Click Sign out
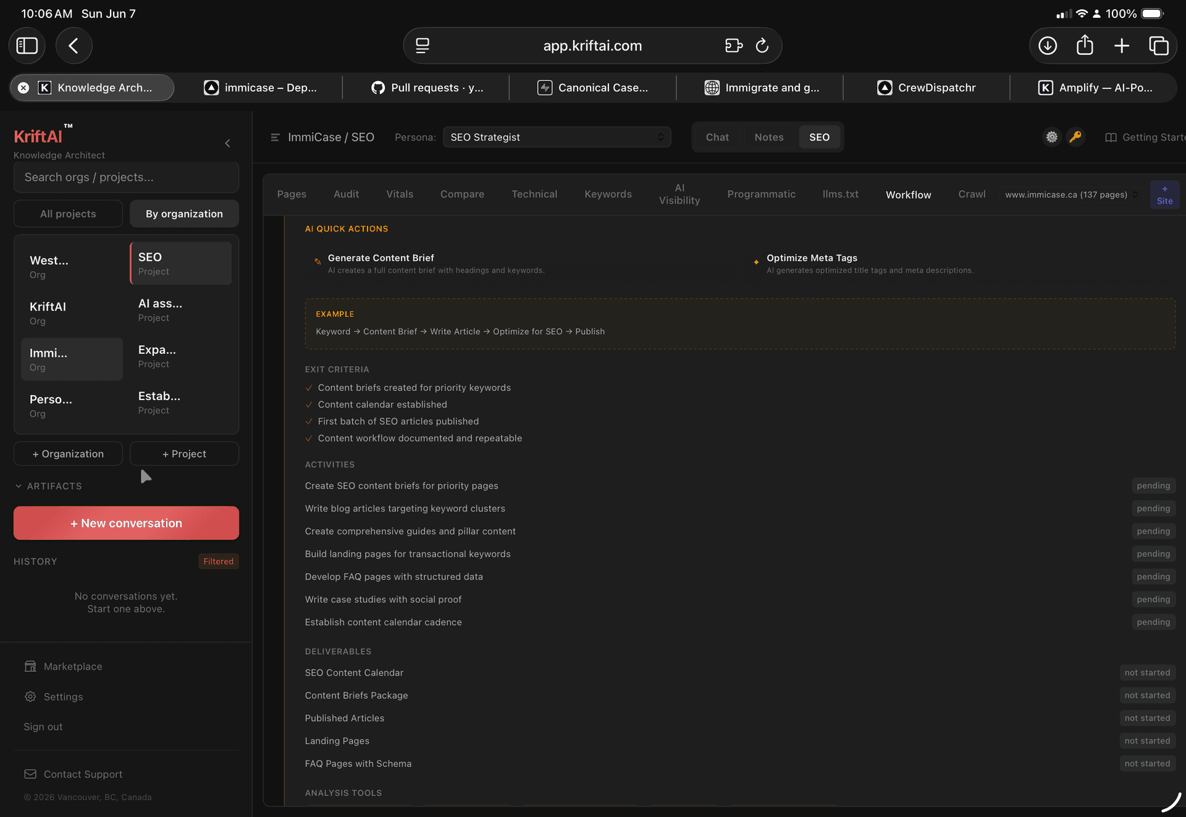The width and height of the screenshot is (1186, 817). (x=43, y=727)
